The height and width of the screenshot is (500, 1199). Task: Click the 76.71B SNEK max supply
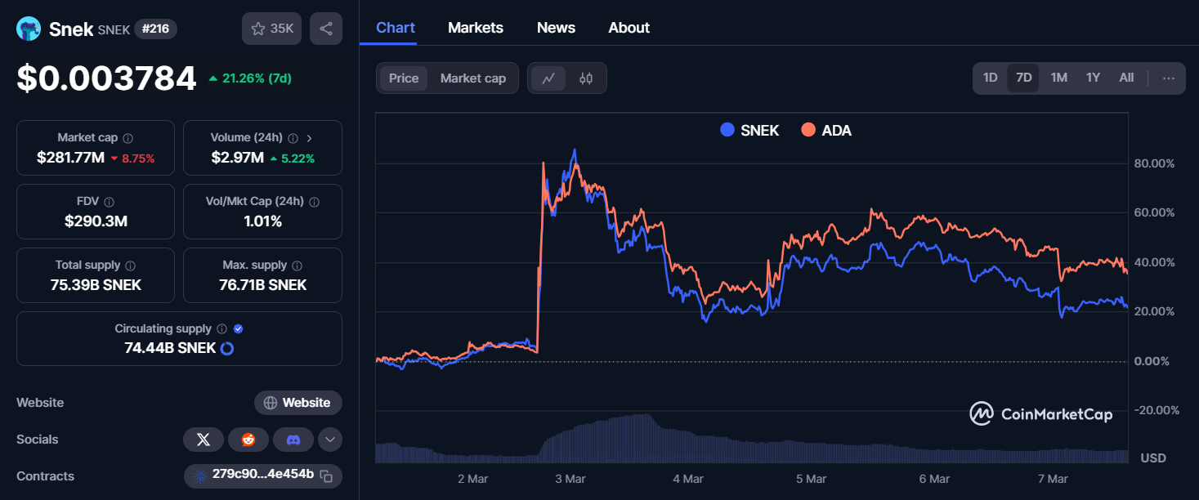click(262, 285)
